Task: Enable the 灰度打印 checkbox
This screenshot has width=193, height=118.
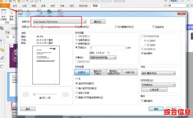Action: [76, 27]
